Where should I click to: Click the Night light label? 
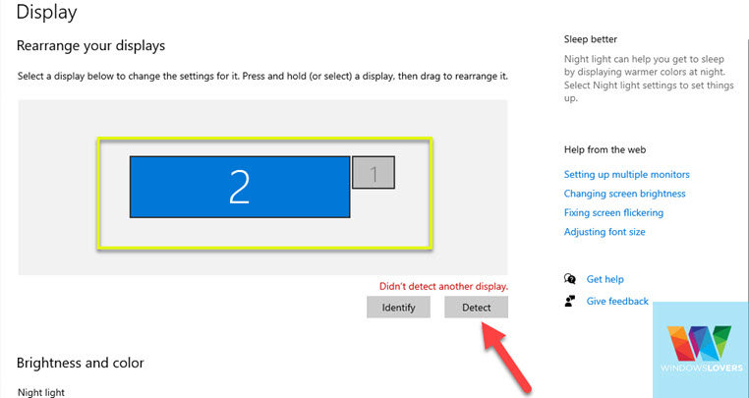41,393
